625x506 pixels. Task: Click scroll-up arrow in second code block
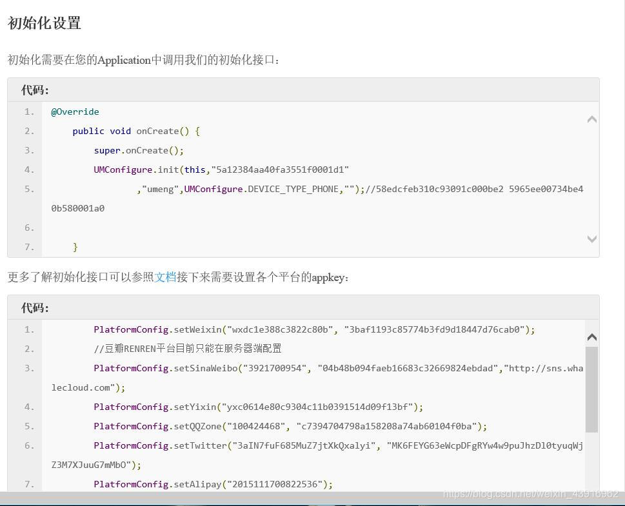592,337
